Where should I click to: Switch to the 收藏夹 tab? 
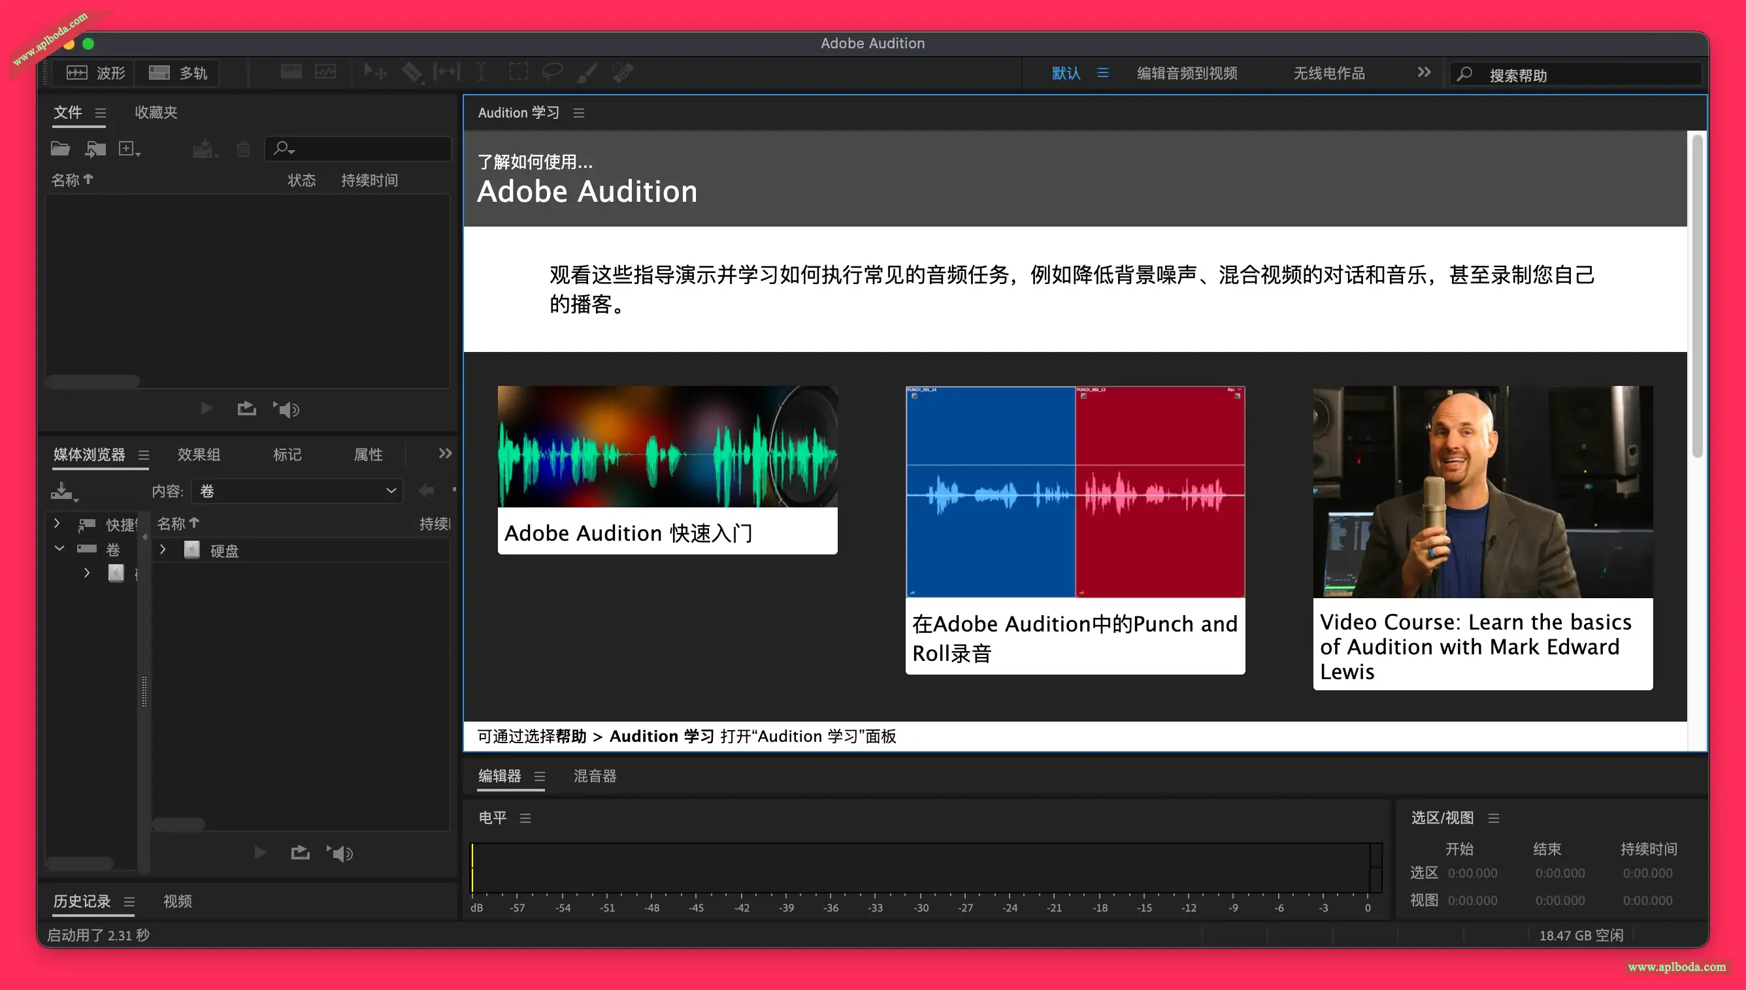[x=156, y=112]
